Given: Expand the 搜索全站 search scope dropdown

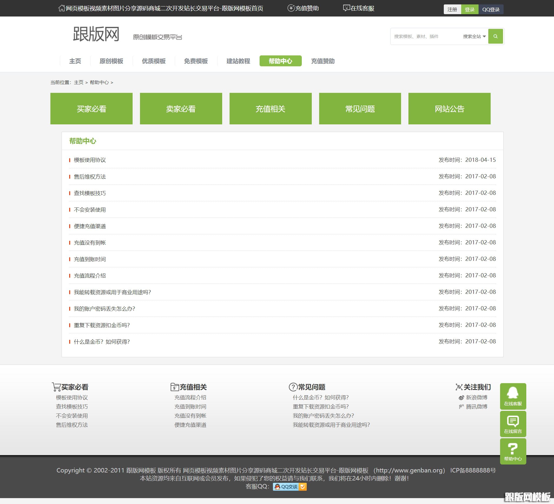Looking at the screenshot, I should coord(474,37).
